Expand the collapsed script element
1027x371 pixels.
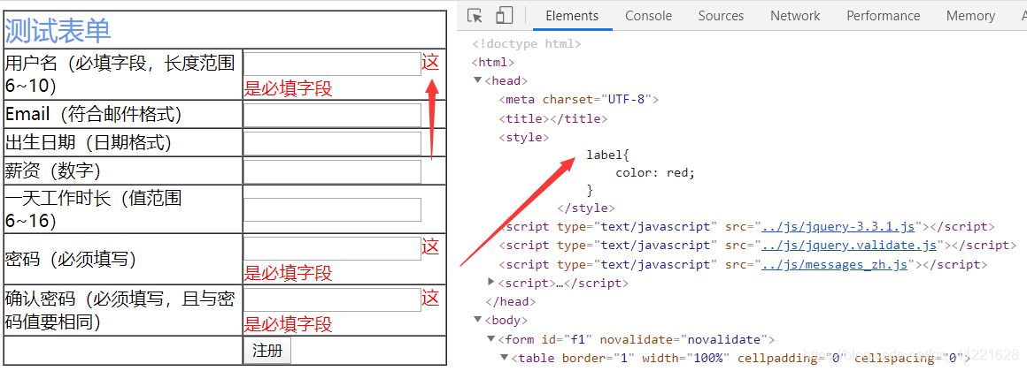[x=491, y=283]
